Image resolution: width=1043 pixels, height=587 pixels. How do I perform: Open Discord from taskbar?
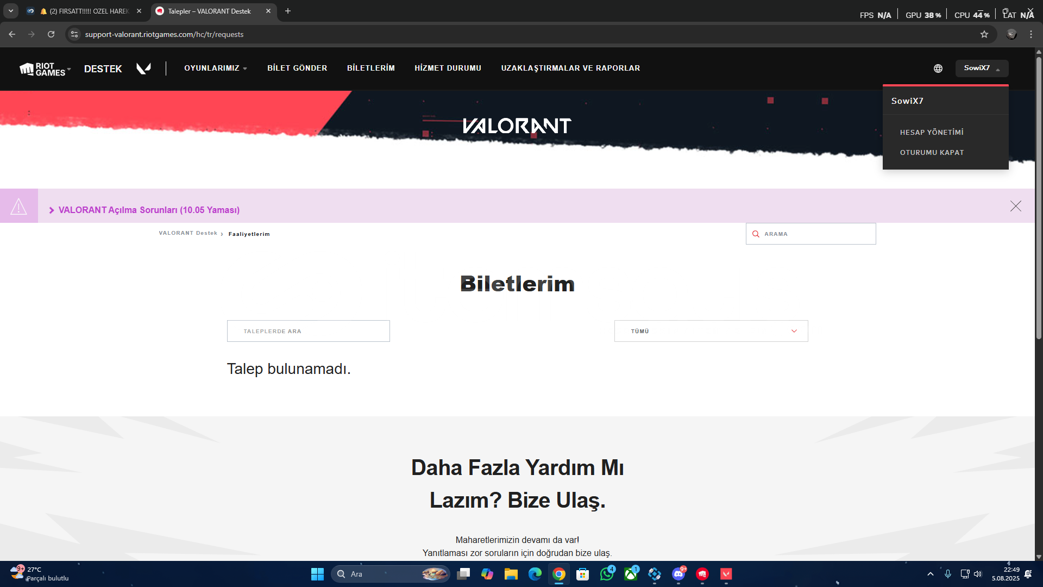click(x=678, y=574)
